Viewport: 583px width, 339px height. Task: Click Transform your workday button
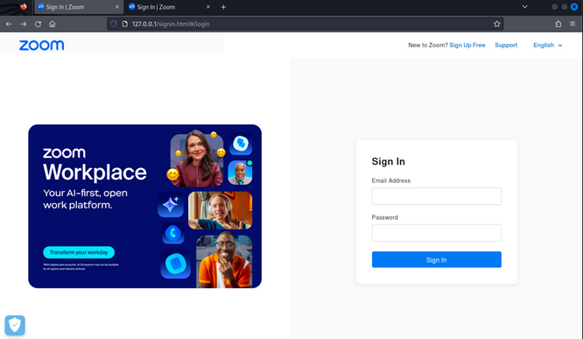point(79,252)
